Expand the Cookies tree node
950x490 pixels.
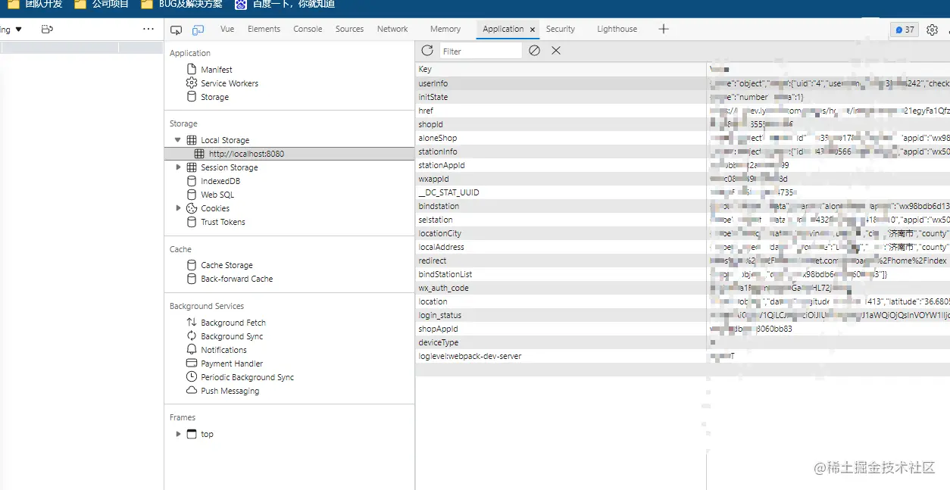click(x=178, y=208)
